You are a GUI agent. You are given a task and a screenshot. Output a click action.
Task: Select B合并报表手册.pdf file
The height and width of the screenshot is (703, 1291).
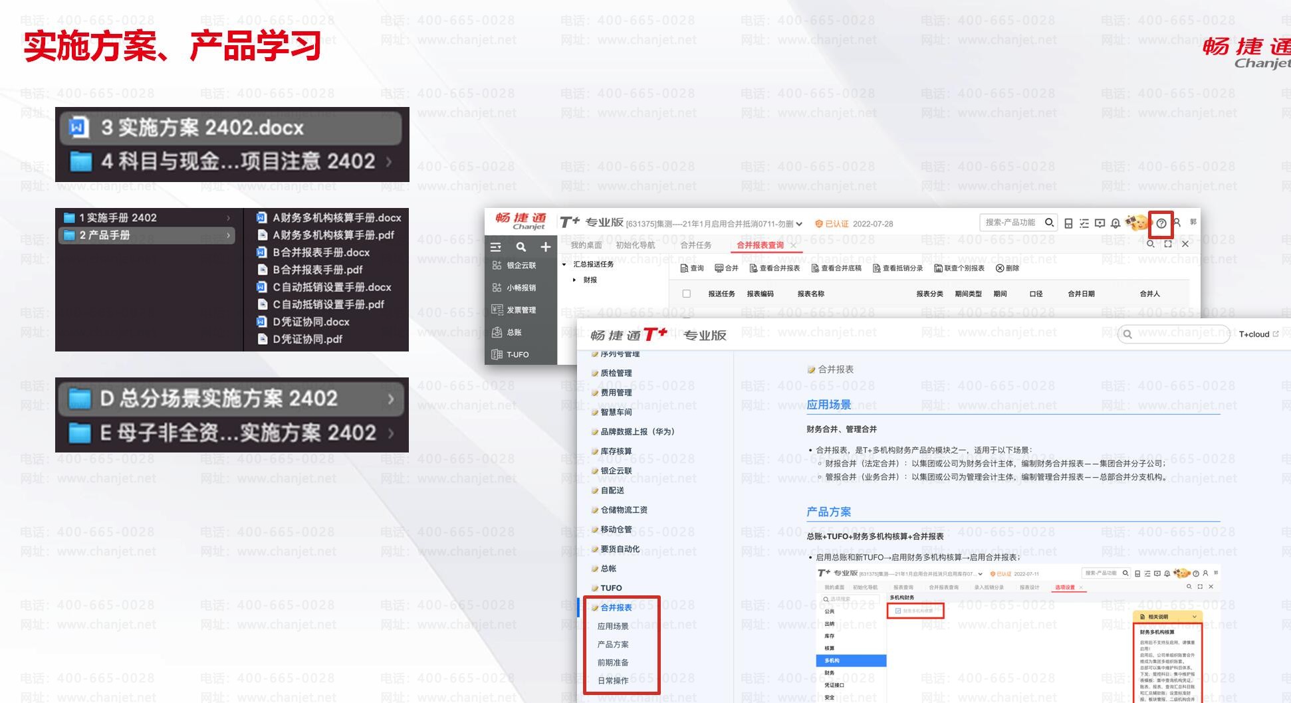point(310,270)
